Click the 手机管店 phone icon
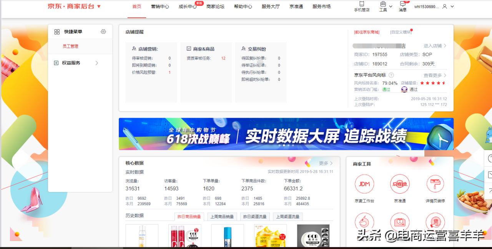 point(362,4)
